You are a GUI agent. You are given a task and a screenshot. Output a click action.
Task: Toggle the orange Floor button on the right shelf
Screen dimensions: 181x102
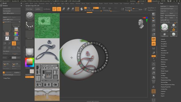click(154, 44)
